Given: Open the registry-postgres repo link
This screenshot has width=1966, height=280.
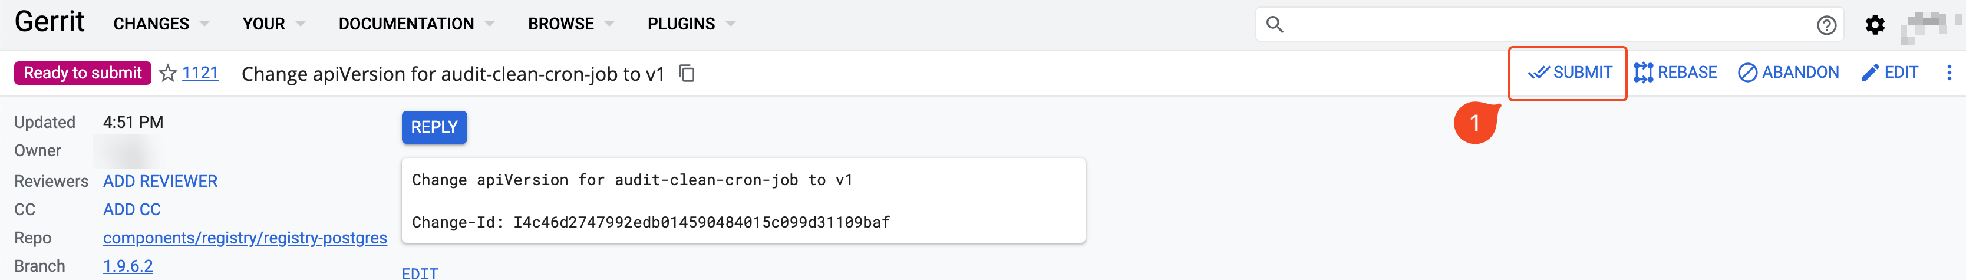Looking at the screenshot, I should point(245,238).
